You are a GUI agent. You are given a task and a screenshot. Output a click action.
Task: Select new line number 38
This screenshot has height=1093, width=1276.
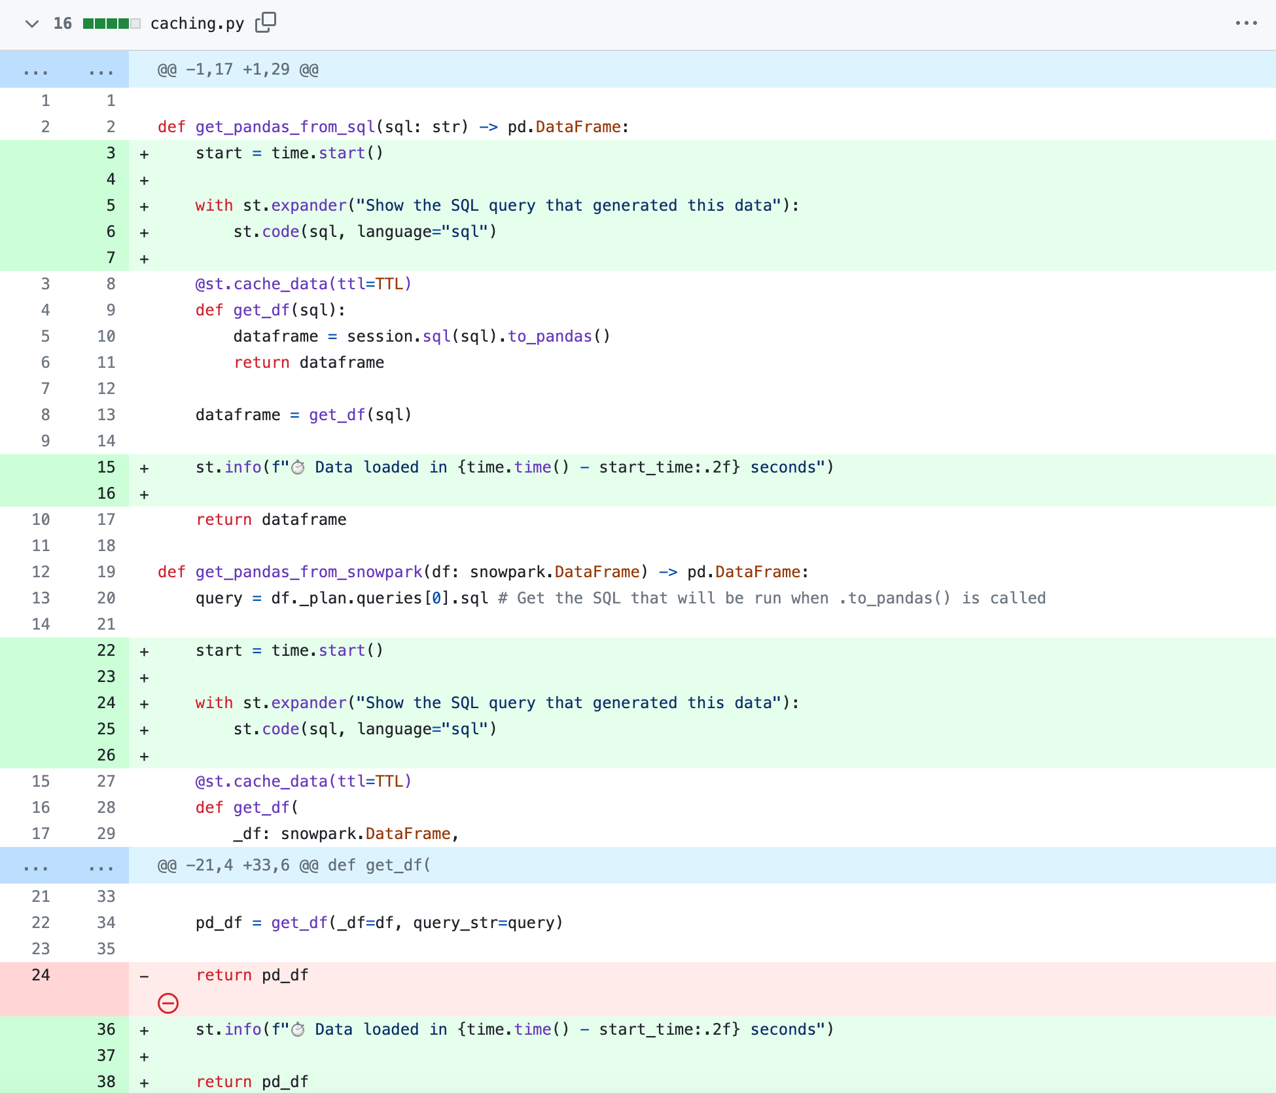(106, 1081)
